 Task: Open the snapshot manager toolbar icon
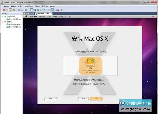click(x=26, y=10)
